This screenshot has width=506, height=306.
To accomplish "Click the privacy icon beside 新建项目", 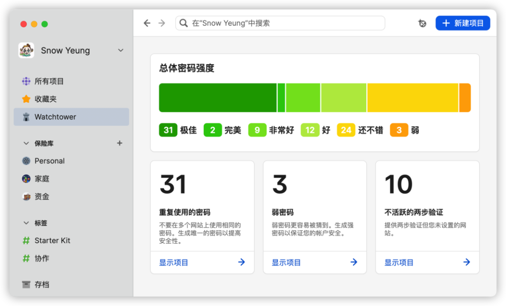I will point(422,23).
